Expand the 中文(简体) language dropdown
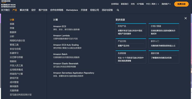Image resolution: width=192 pixels, height=99 pixels. [152, 4]
